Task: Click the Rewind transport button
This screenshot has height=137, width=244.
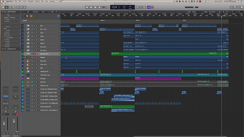Action: point(87,7)
